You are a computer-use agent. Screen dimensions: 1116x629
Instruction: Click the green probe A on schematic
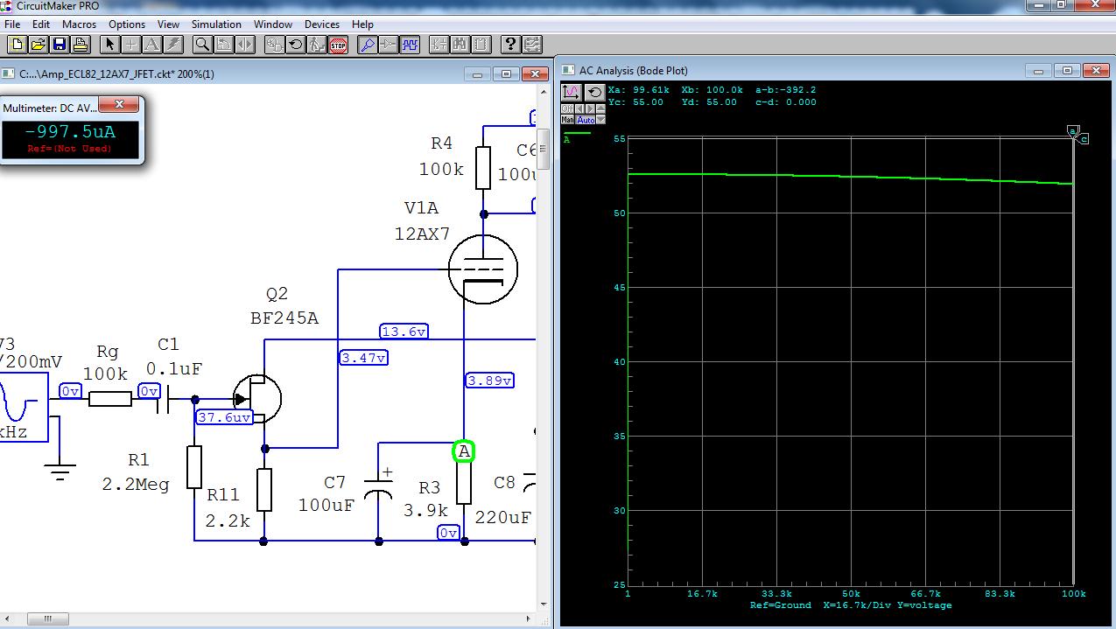point(463,451)
